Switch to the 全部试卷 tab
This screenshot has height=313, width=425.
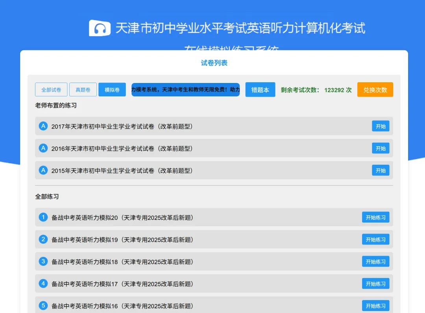[51, 89]
